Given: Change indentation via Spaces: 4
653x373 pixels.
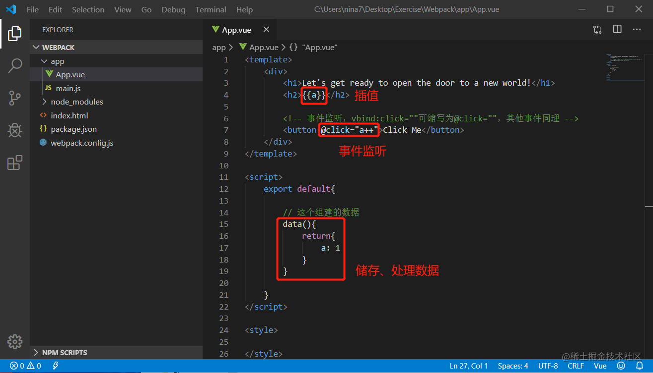Looking at the screenshot, I should (x=513, y=366).
